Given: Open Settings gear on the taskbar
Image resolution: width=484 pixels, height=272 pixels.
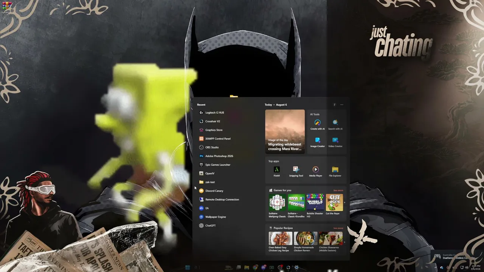Looking at the screenshot, I should [x=296, y=267].
